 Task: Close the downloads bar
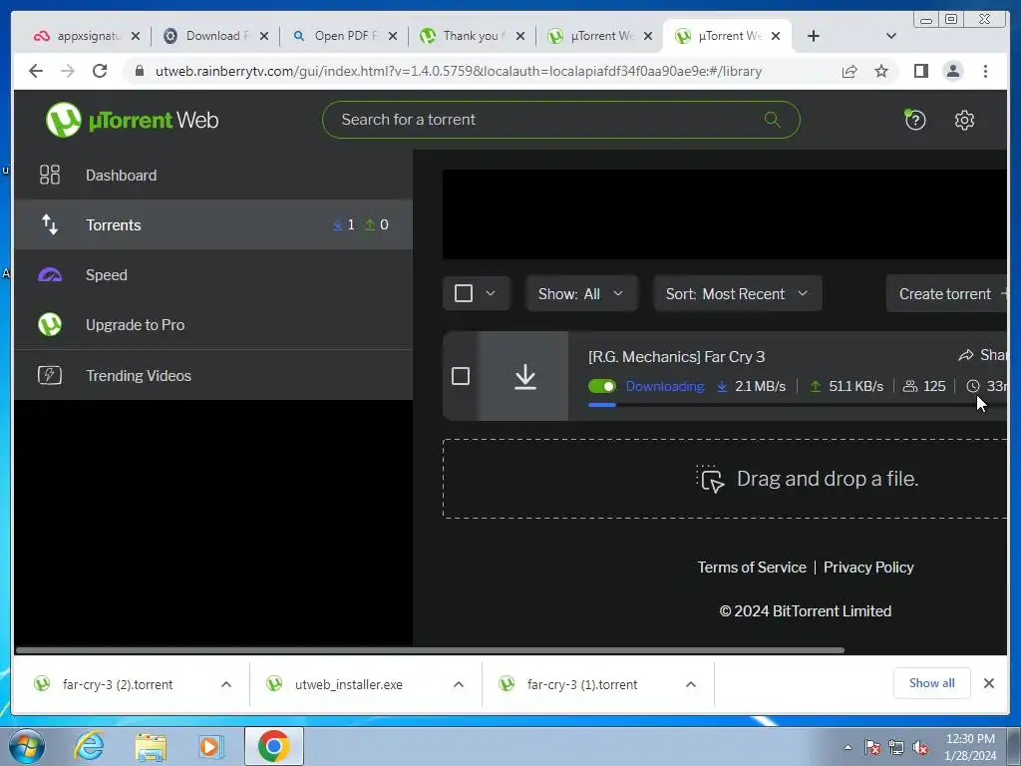pyautogui.click(x=988, y=683)
